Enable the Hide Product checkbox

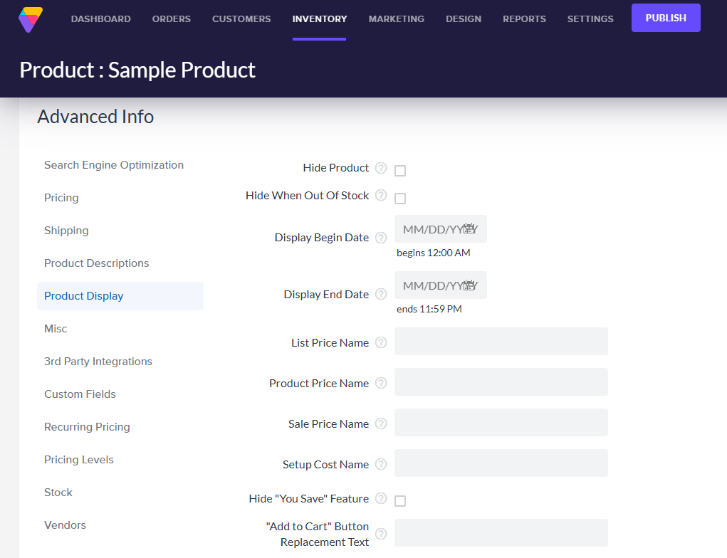399,170
